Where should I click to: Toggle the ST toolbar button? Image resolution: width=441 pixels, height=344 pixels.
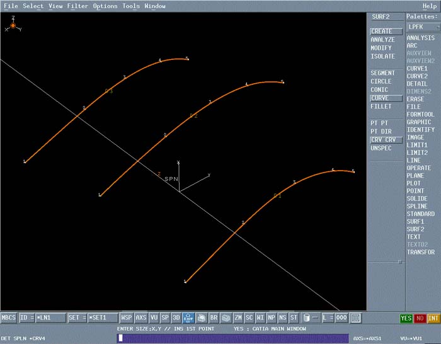pos(294,318)
